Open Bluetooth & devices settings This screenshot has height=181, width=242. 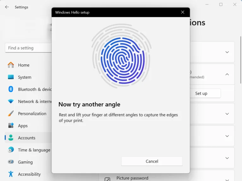28,89
